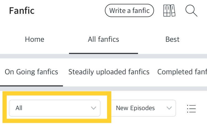The width and height of the screenshot is (207, 125).
Task: Switch to the Home tab
Action: pyautogui.click(x=34, y=39)
